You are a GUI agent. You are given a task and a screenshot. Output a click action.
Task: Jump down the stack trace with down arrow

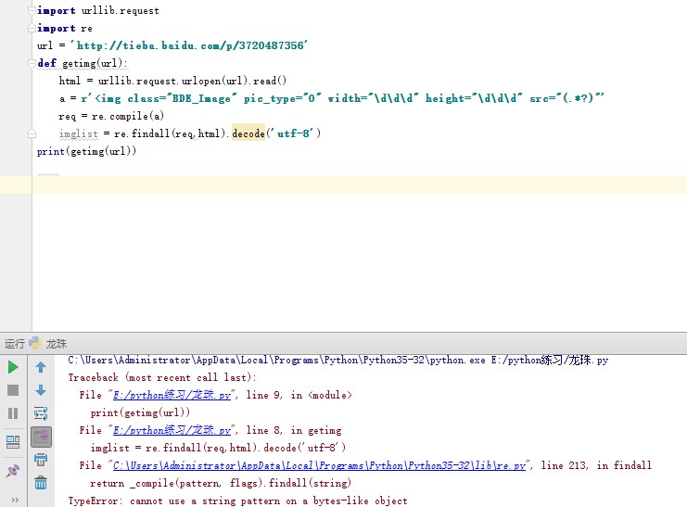(41, 390)
